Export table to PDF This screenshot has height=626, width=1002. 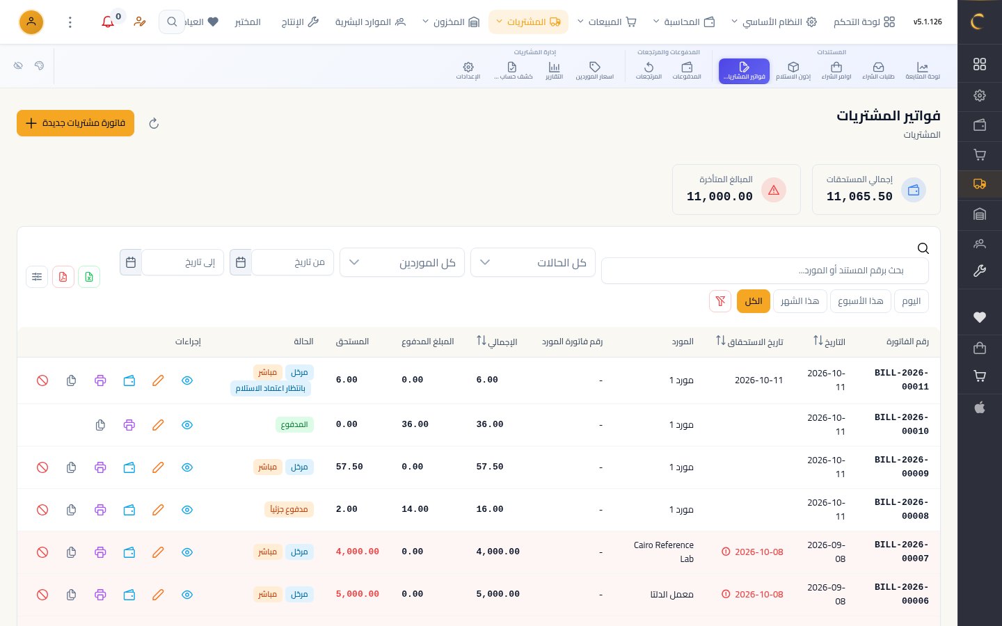[x=63, y=277]
